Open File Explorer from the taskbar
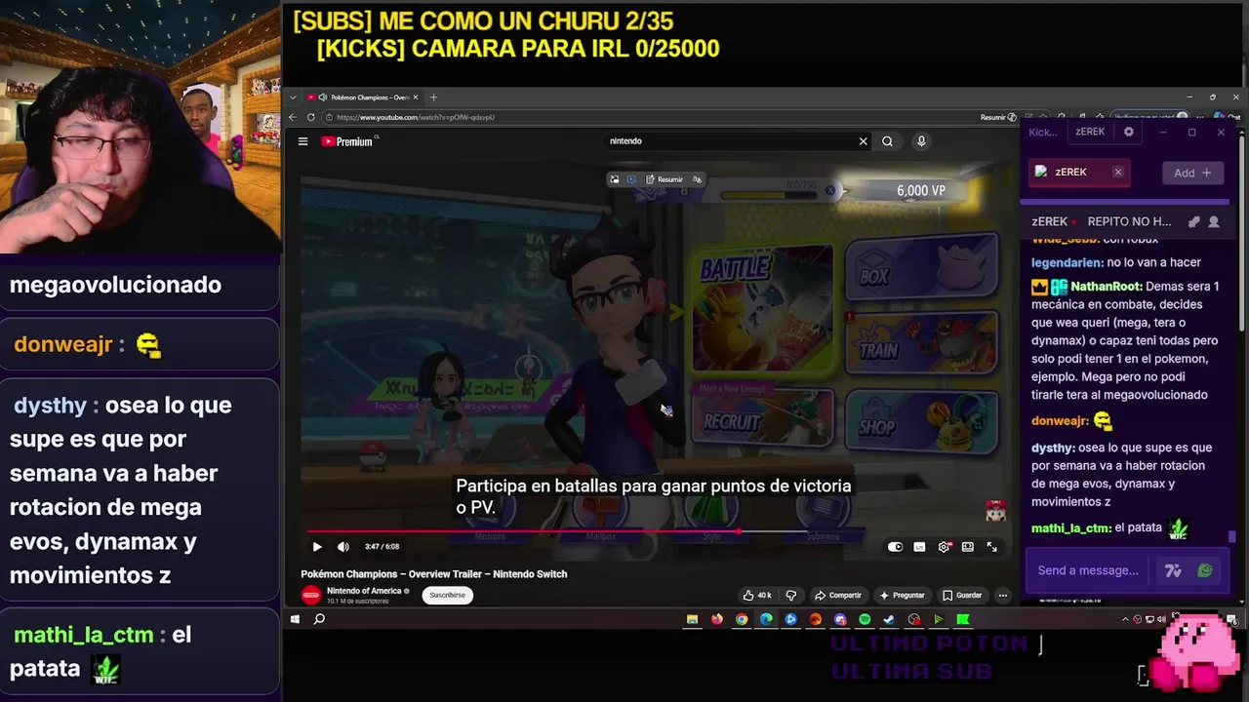Viewport: 1249px width, 702px height. pos(692,619)
